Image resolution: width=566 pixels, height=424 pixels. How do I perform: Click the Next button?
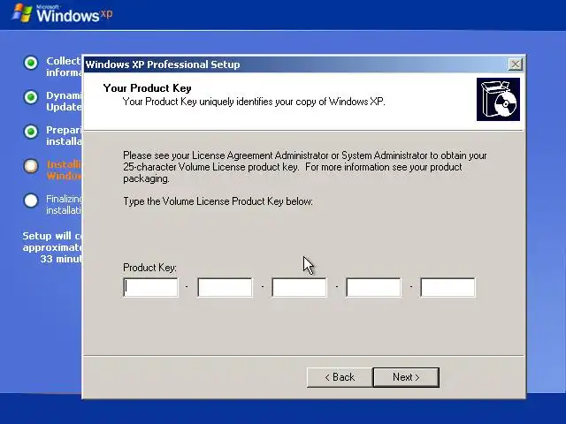click(406, 377)
